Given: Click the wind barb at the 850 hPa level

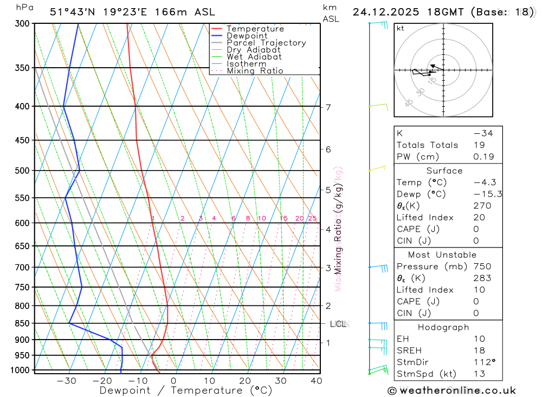Looking at the screenshot, I should pos(378,326).
